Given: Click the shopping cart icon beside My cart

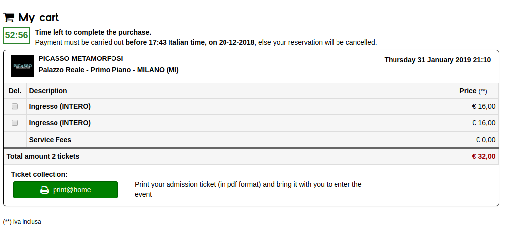Looking at the screenshot, I should click(9, 17).
